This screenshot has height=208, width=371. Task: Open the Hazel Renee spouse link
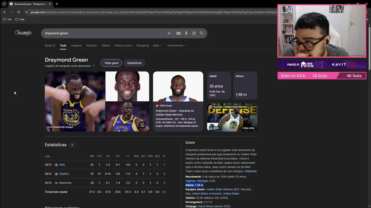[206, 206]
